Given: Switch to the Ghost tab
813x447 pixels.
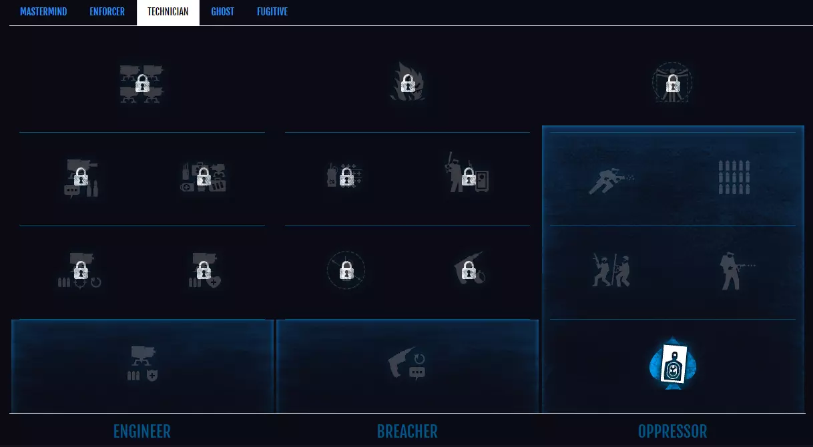Looking at the screenshot, I should click(x=223, y=12).
